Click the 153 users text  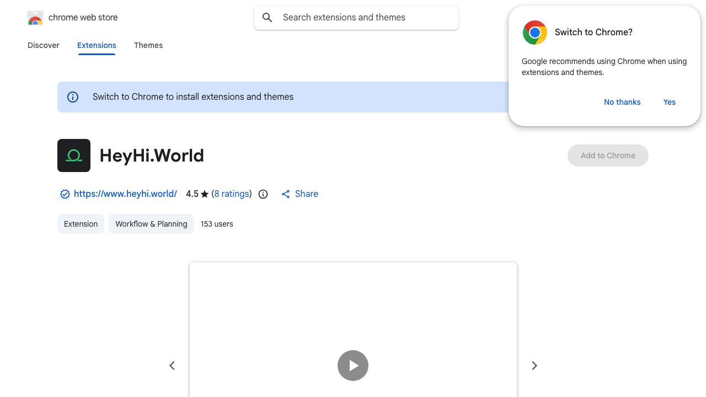click(217, 224)
